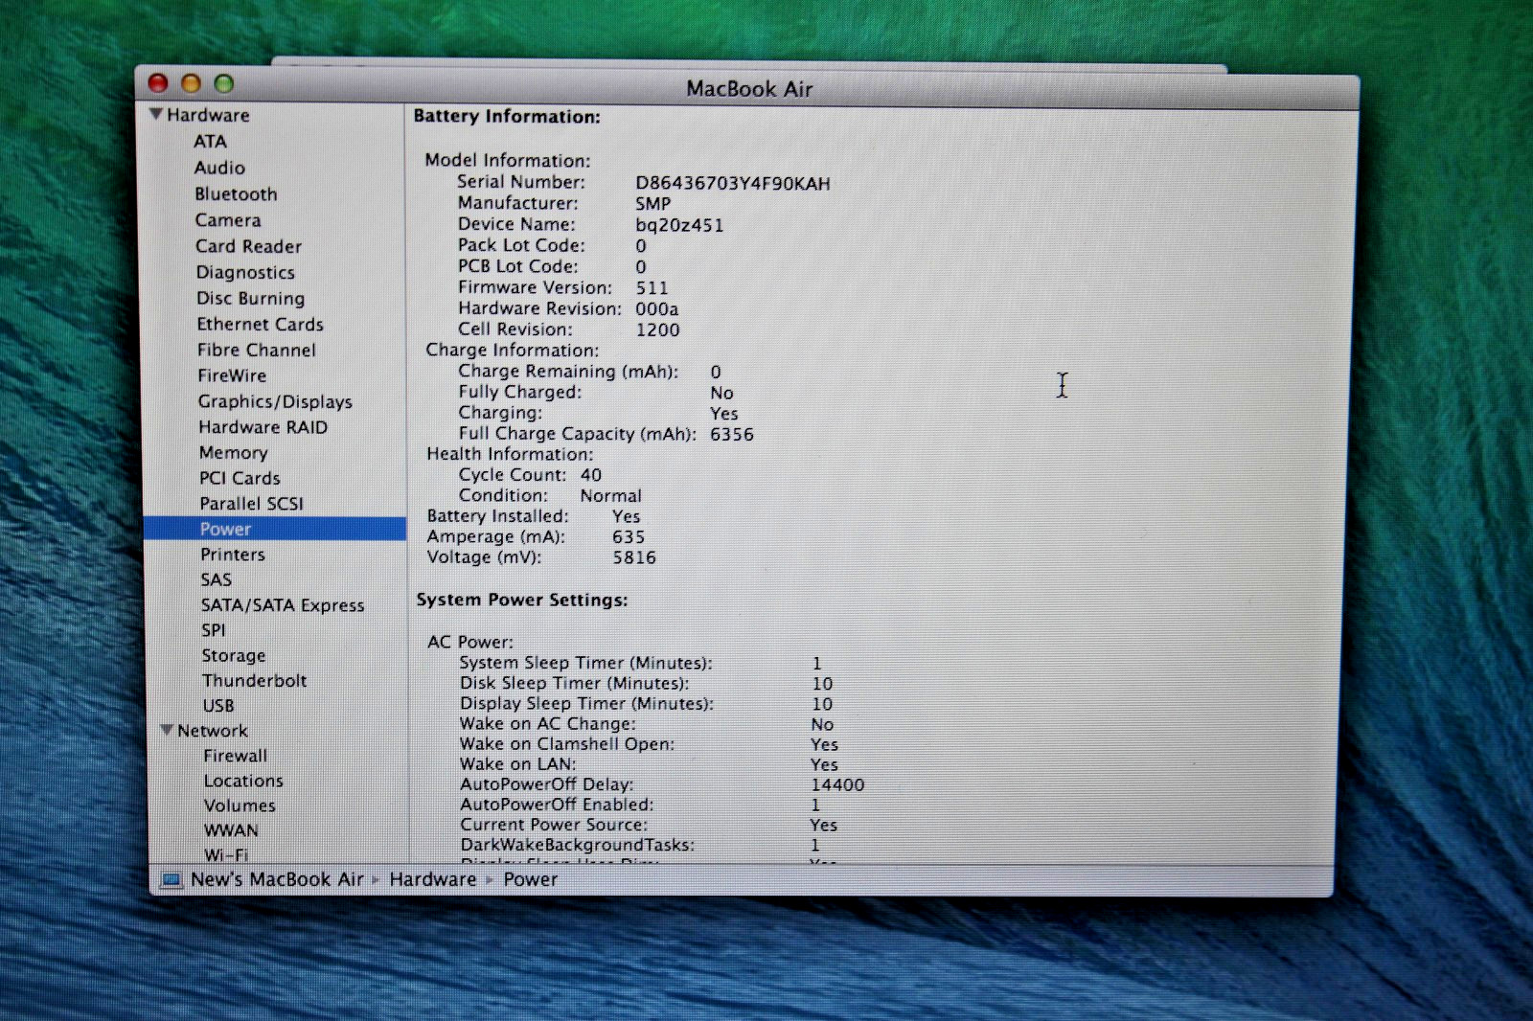Image resolution: width=1533 pixels, height=1021 pixels.
Task: Show WWAN network information
Action: pos(231,830)
